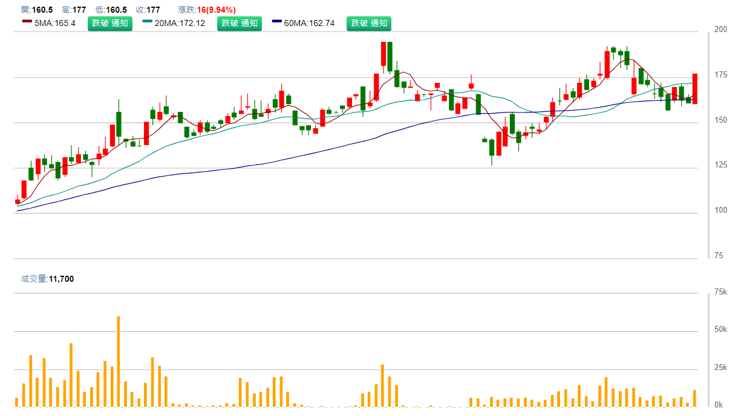
Task: Toggle the 60MA:162.74 legend label
Action: [309, 24]
